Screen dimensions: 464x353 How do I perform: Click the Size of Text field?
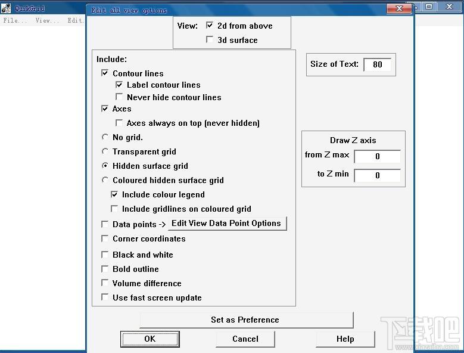[377, 64]
